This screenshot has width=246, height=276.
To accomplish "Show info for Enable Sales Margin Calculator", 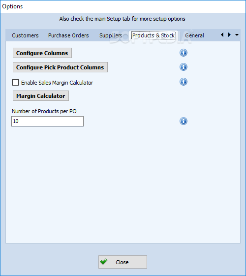I will [184, 82].
